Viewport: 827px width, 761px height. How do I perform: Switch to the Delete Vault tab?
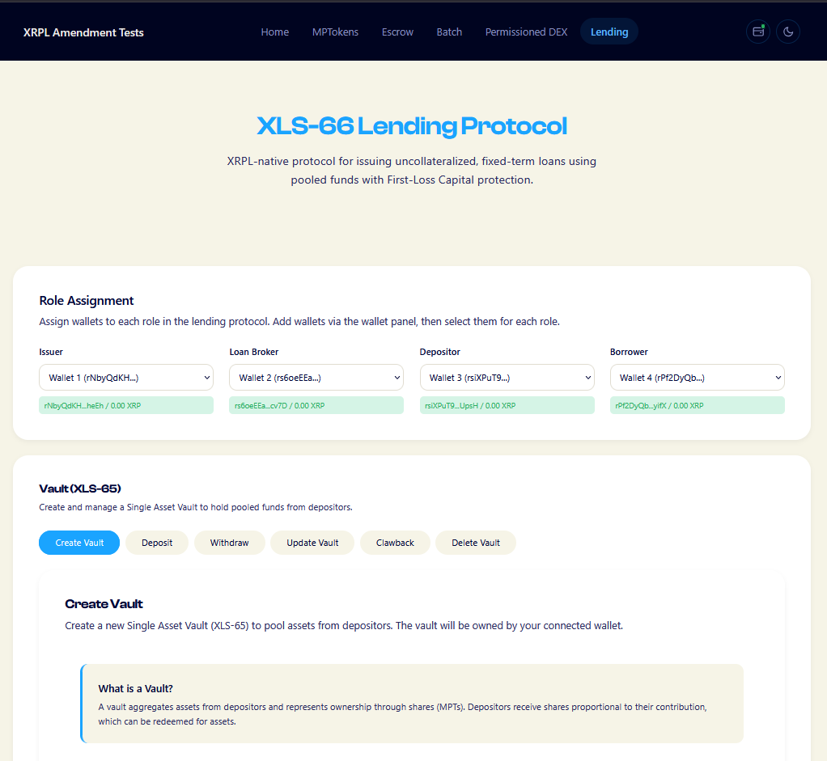click(x=476, y=543)
